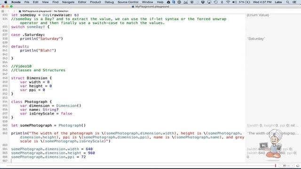This screenshot has width=301, height=169.
Task: Click the blue document menu bar icon
Action: (x=174, y=2)
